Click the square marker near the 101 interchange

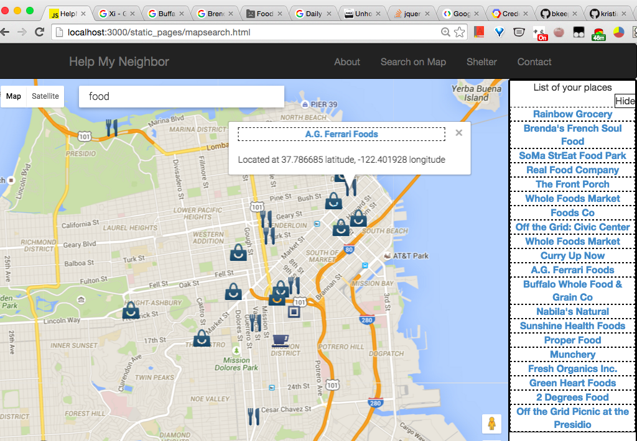294,312
